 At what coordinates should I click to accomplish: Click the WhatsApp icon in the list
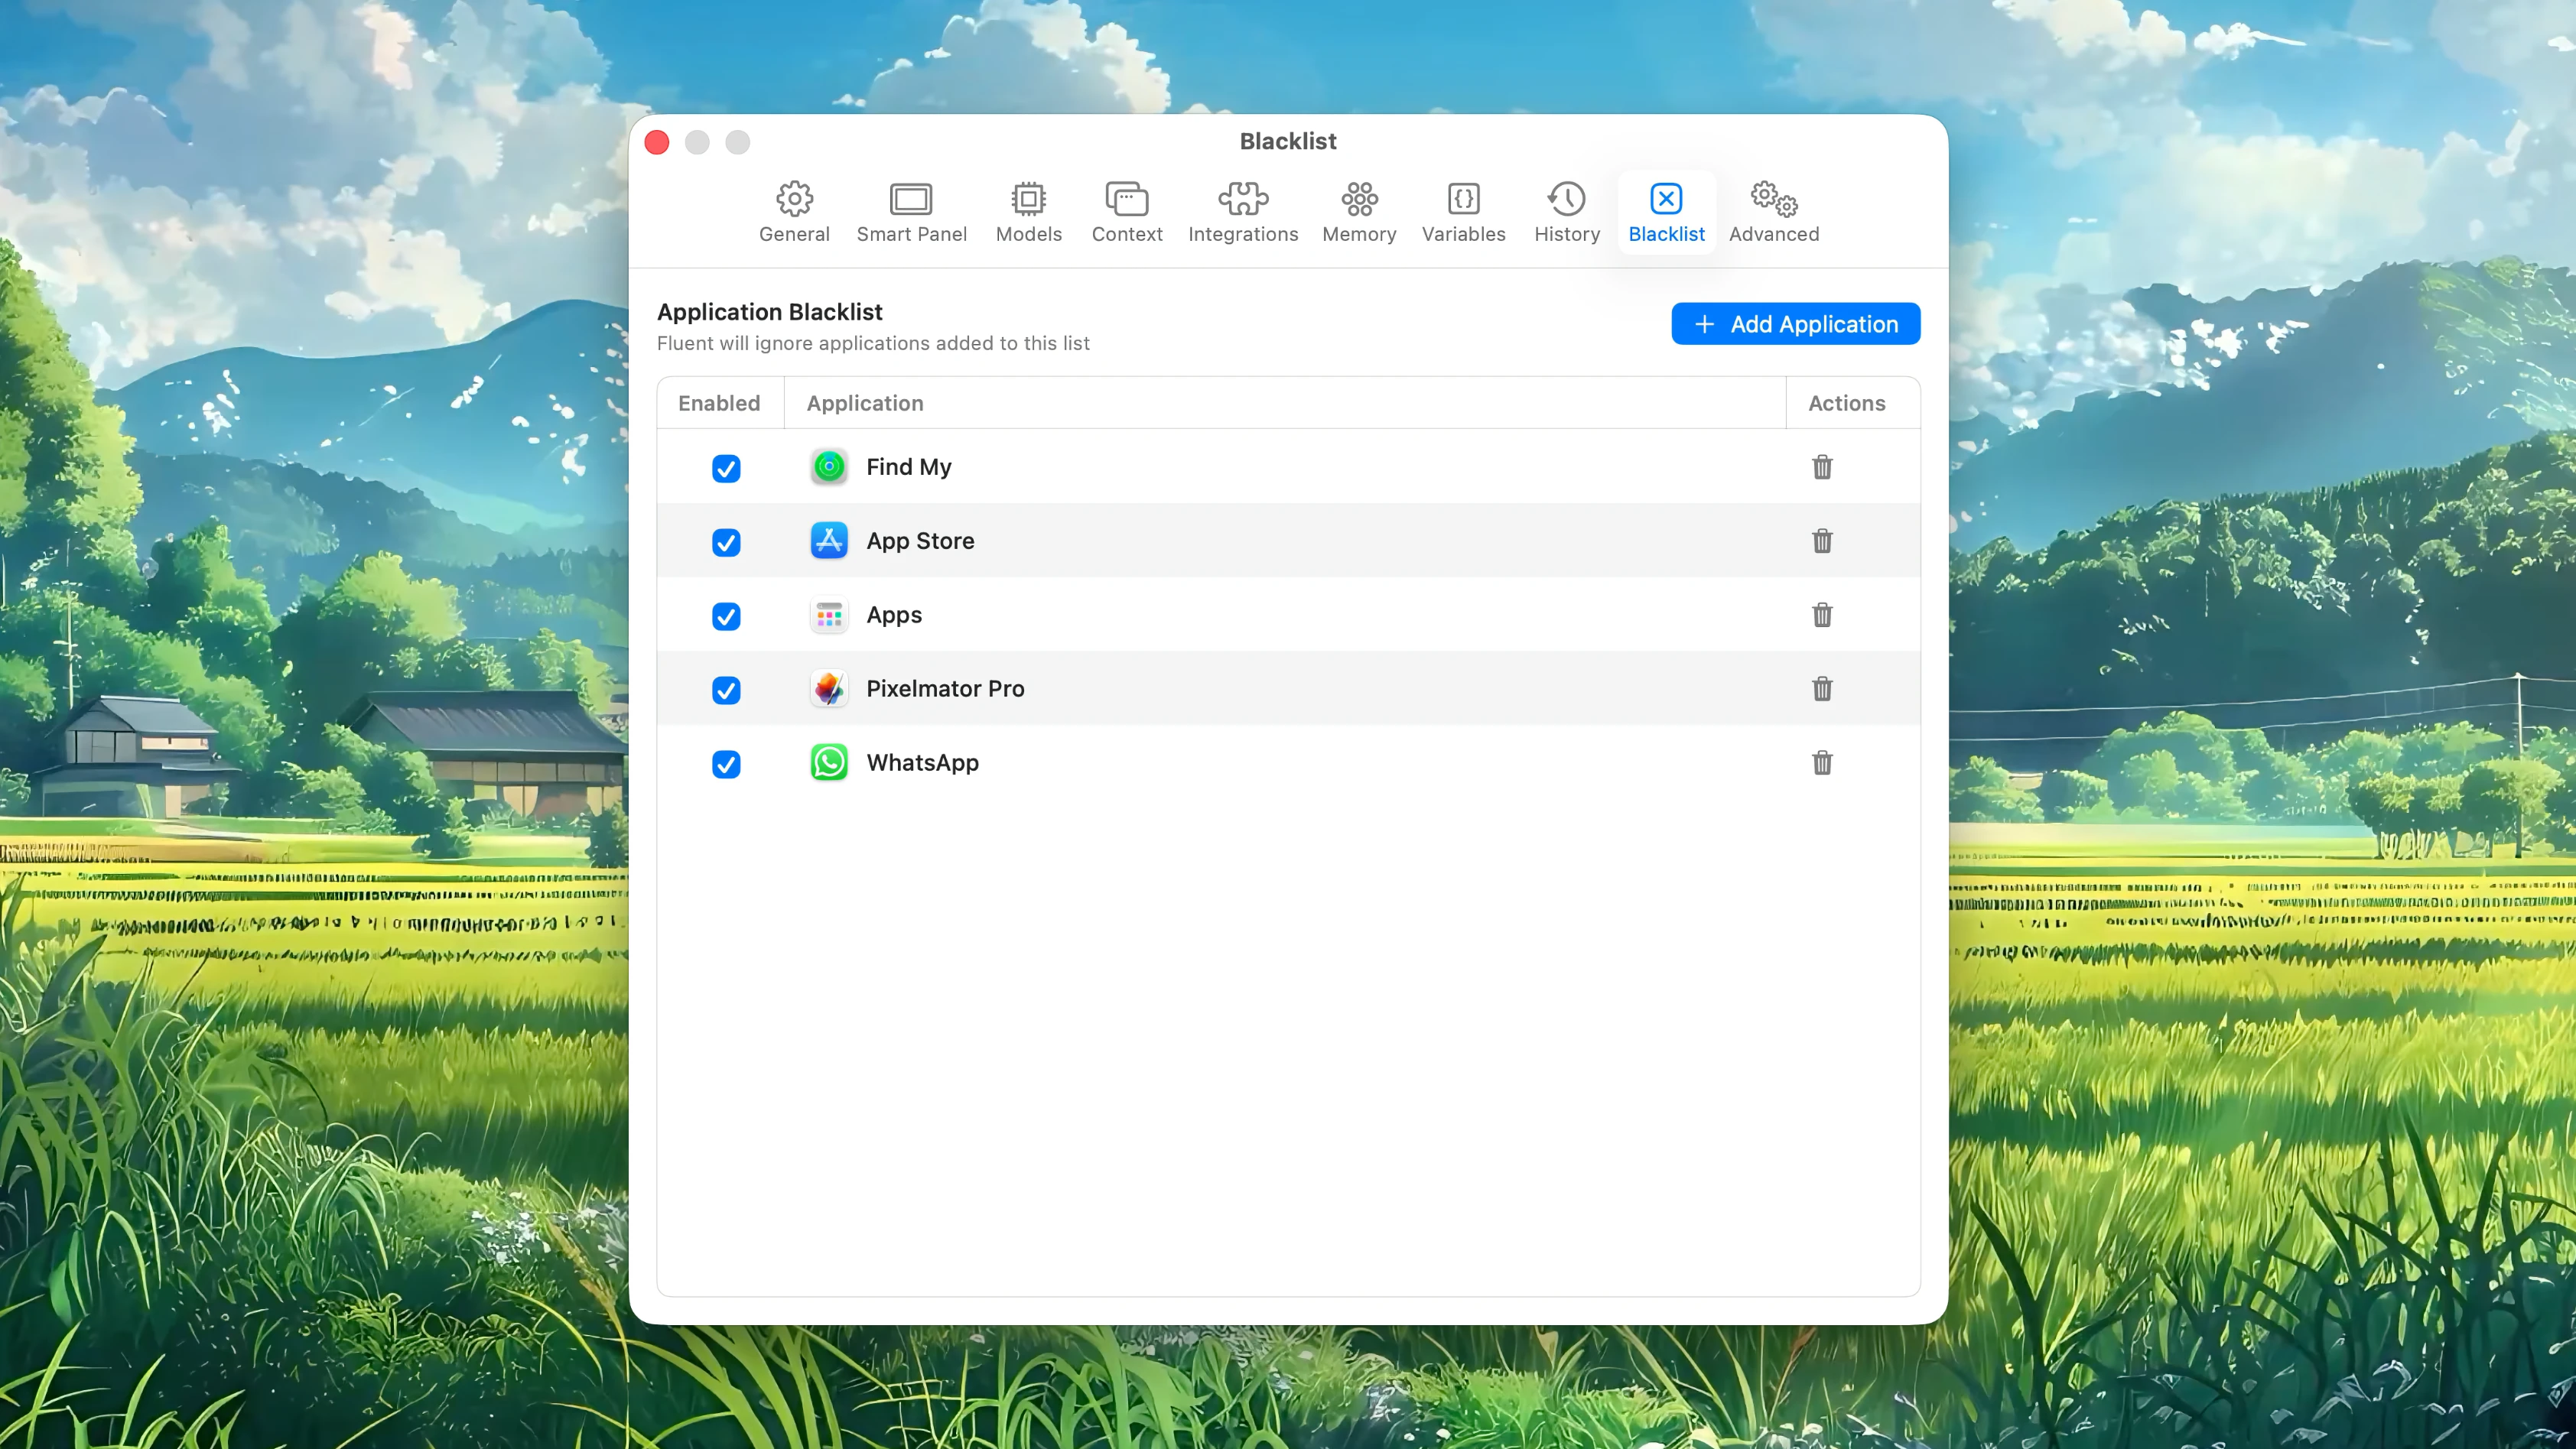tap(829, 762)
